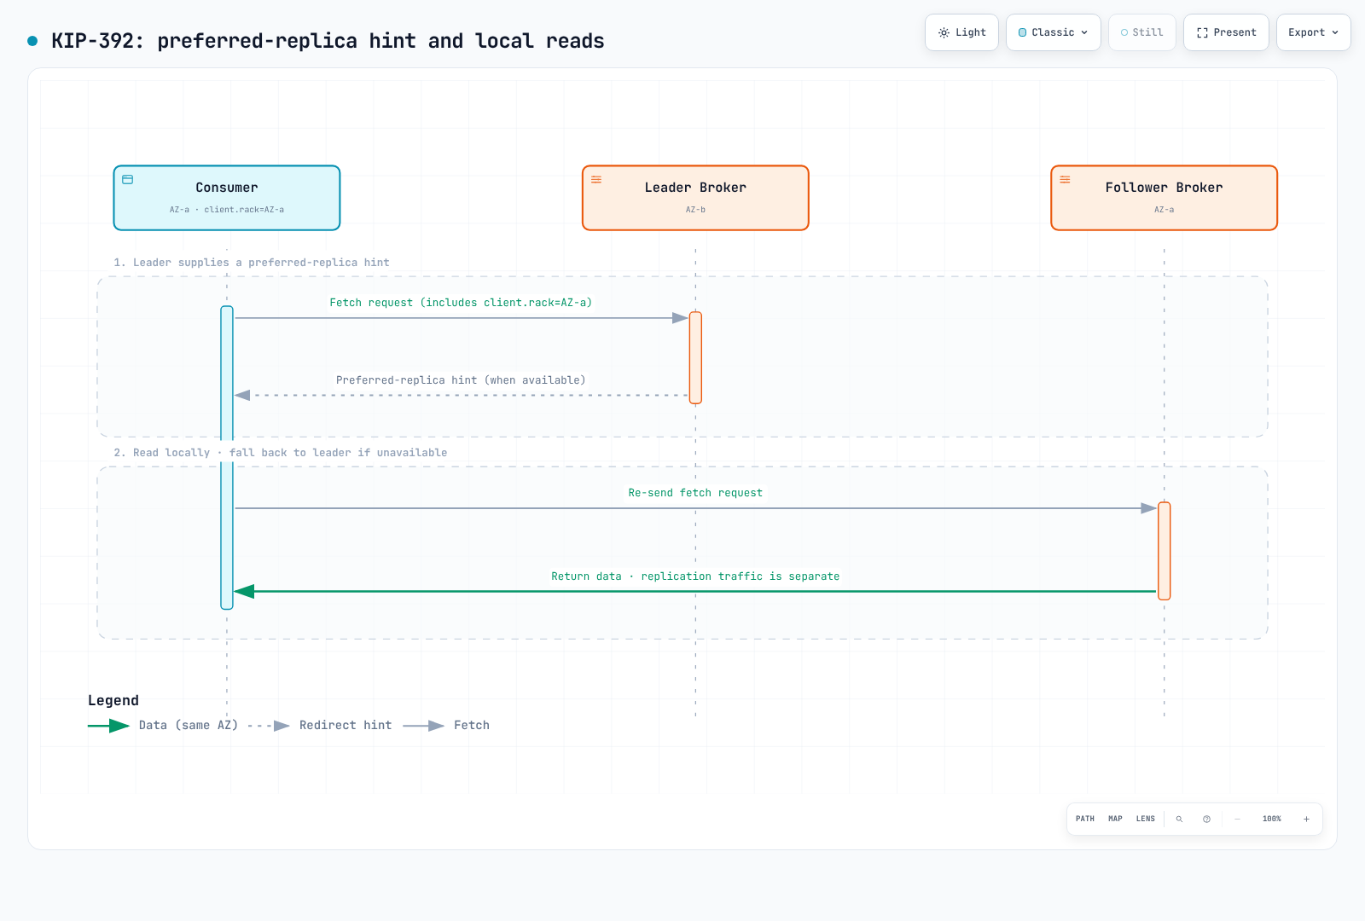This screenshot has height=921, width=1365.
Task: Toggle the Light theme button
Action: (x=961, y=32)
